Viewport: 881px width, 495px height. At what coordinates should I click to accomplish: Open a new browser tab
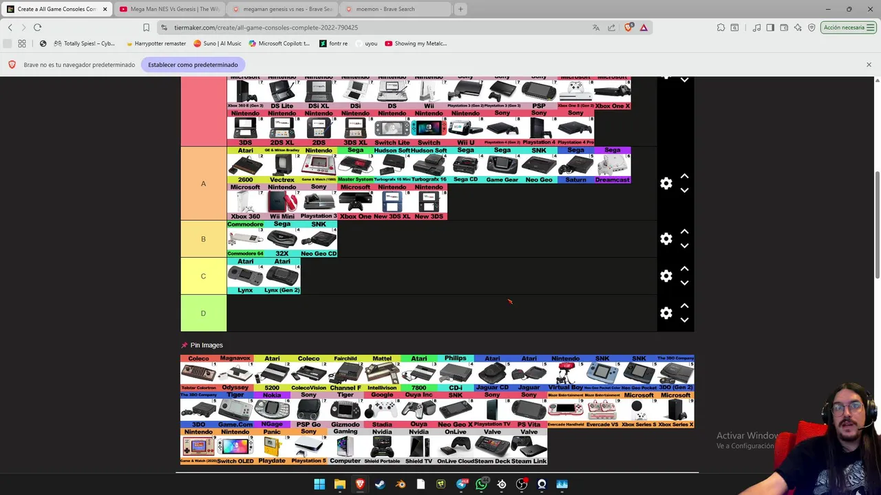click(x=460, y=9)
